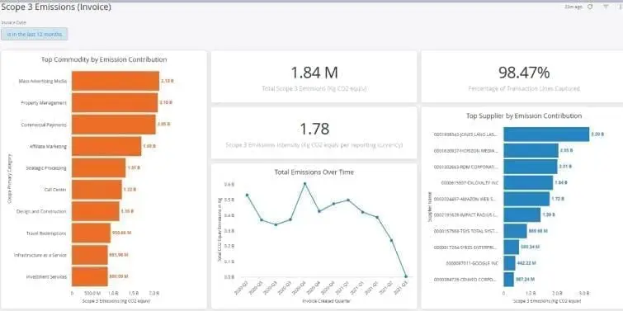Select the Call Center commodity bar
The height and width of the screenshot is (311, 623).
pos(97,190)
